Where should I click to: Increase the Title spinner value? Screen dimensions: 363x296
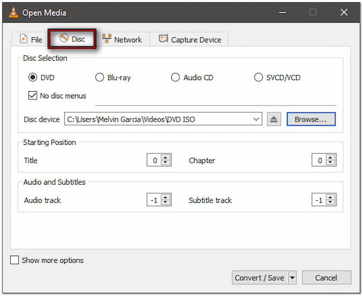pos(166,158)
